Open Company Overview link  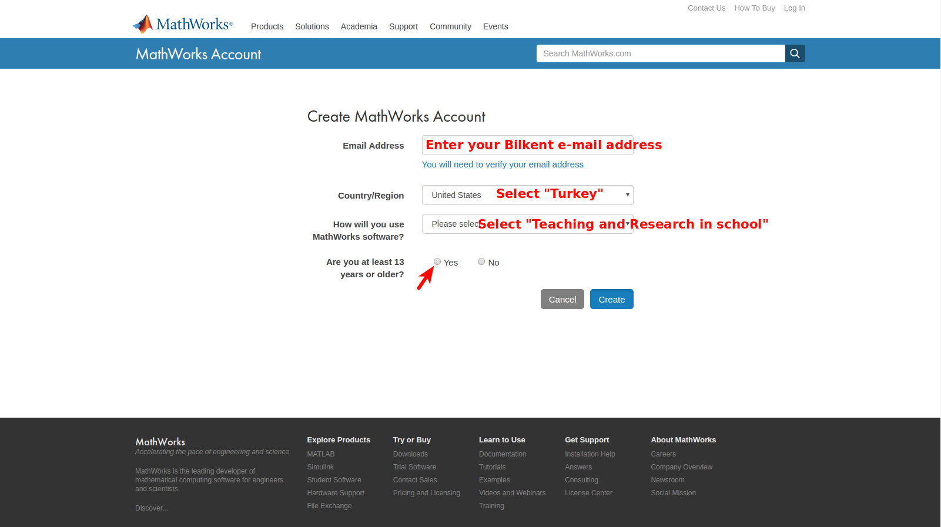[682, 467]
